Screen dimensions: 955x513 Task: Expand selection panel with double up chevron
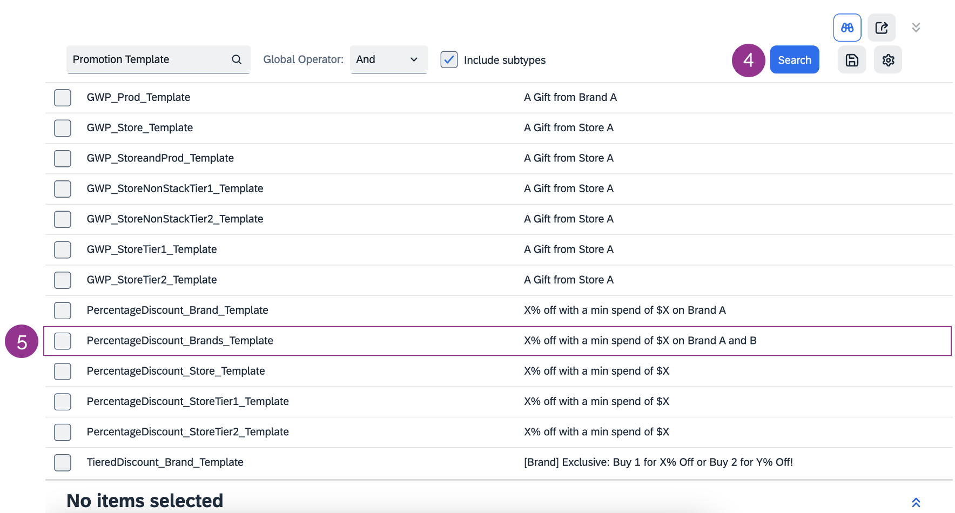[916, 502]
